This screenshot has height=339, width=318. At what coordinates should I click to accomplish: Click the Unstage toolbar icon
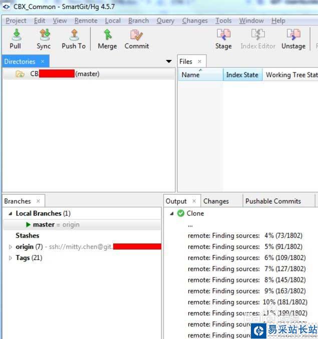click(293, 34)
